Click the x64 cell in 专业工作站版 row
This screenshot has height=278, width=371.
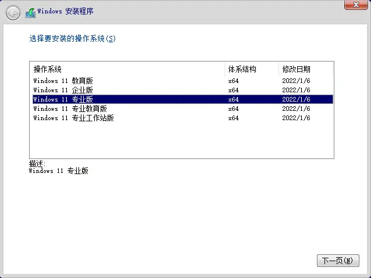tap(233, 118)
